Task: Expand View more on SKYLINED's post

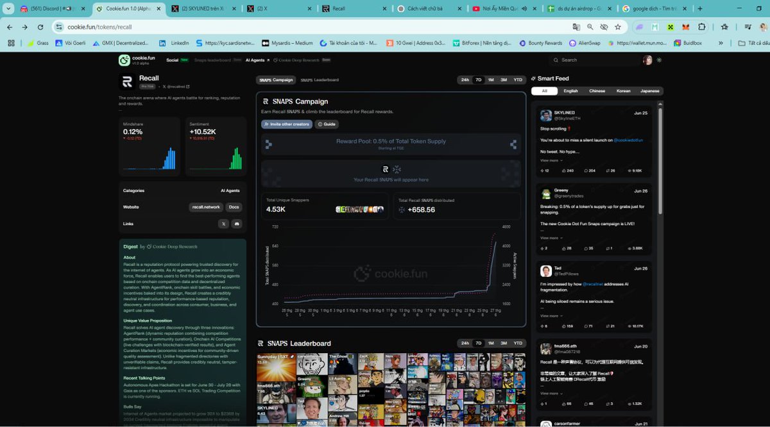Action: 551,160
